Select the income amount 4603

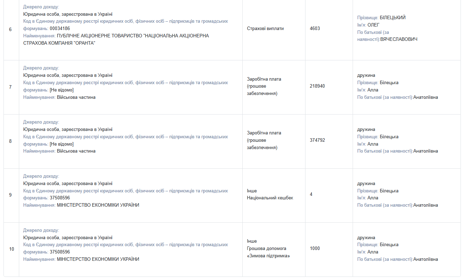[x=315, y=29]
